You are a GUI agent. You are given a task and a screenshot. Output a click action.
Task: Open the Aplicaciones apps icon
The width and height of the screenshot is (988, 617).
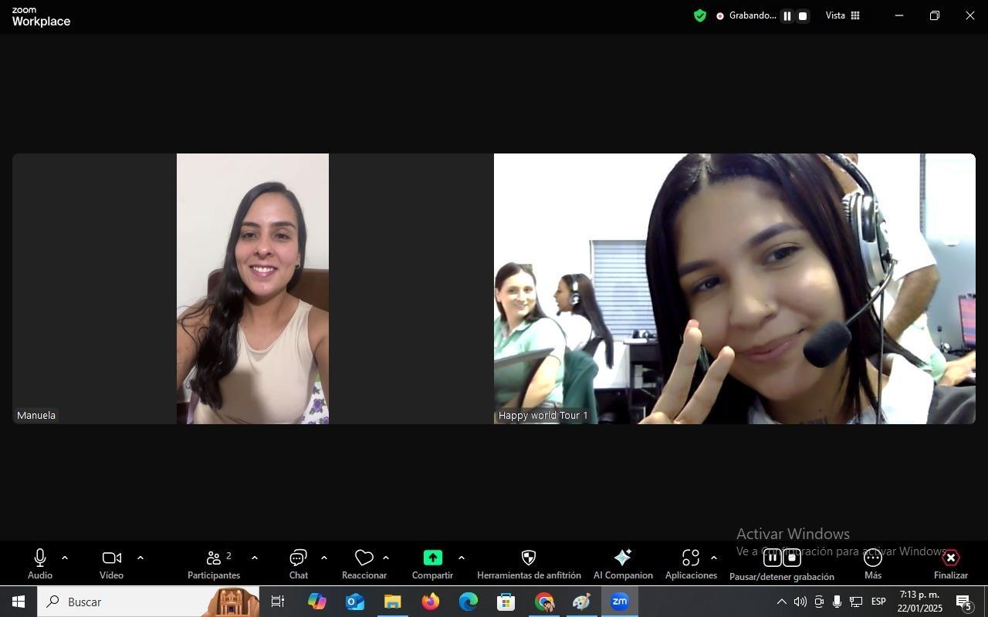[x=691, y=564]
